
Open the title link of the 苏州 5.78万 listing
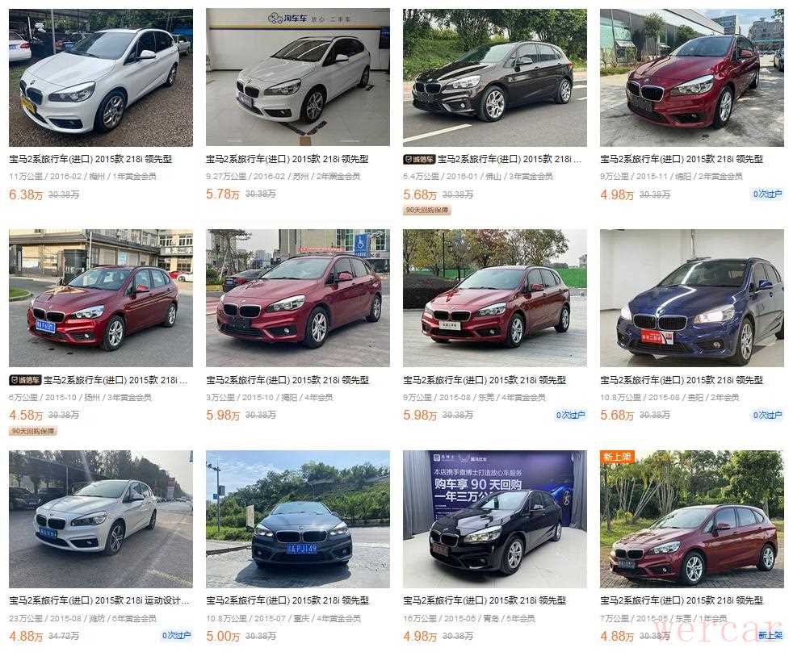[287, 159]
